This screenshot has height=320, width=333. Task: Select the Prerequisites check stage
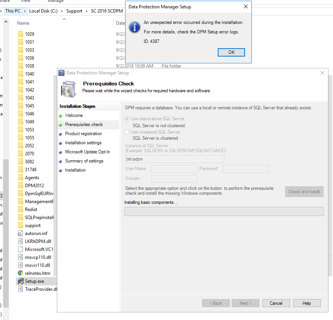point(84,125)
